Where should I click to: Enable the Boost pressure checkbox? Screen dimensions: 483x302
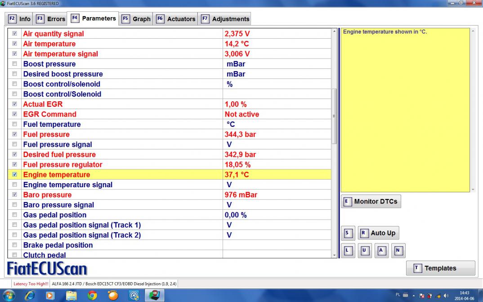15,64
